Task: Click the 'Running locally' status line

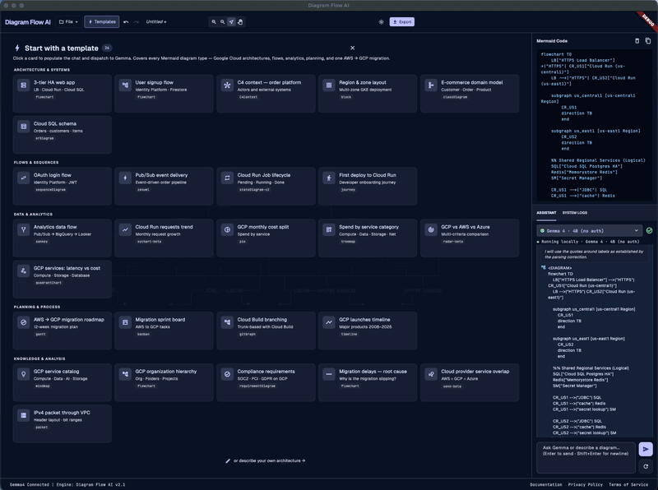Action: (x=588, y=242)
